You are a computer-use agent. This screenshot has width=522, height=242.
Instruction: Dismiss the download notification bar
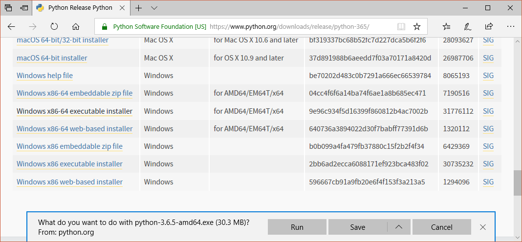[x=483, y=227]
